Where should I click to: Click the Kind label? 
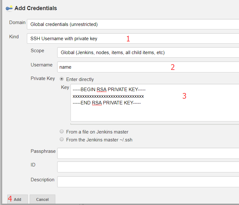[x=14, y=37]
